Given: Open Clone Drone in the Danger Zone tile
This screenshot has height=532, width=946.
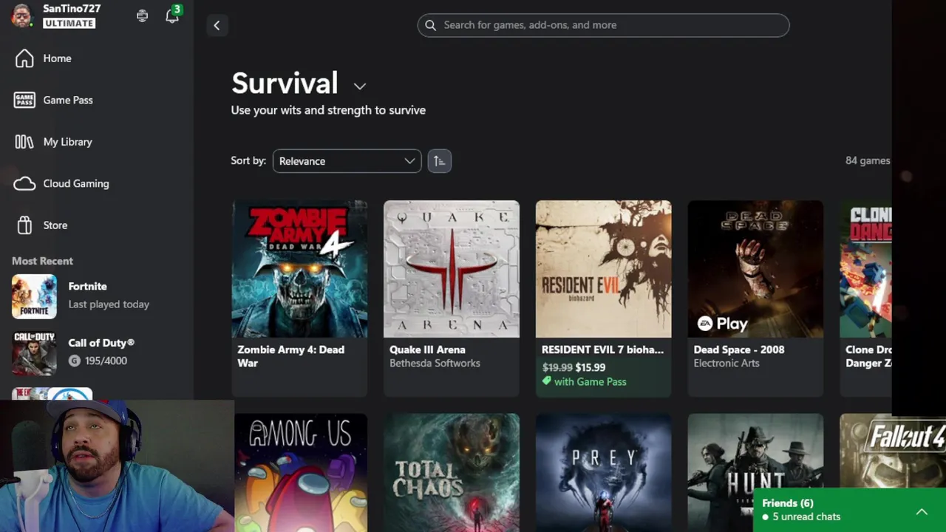Looking at the screenshot, I should click(865, 299).
